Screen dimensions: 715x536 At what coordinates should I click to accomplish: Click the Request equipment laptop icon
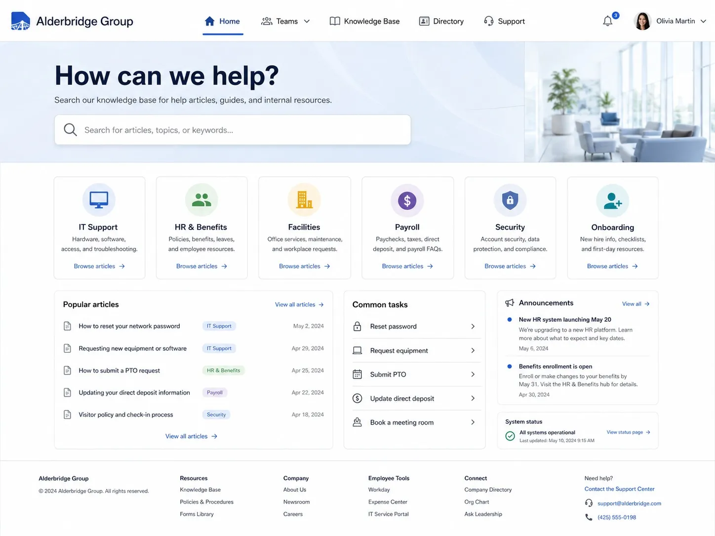(x=357, y=350)
